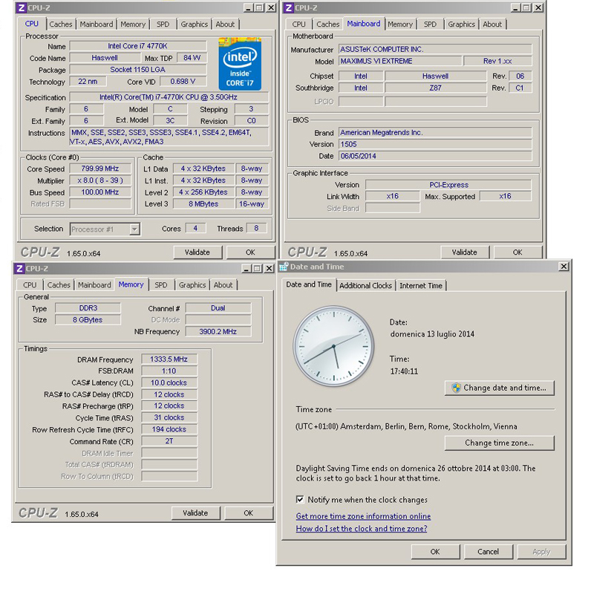
Task: Open Caches tab in the motherboard info window
Action: coord(327,24)
